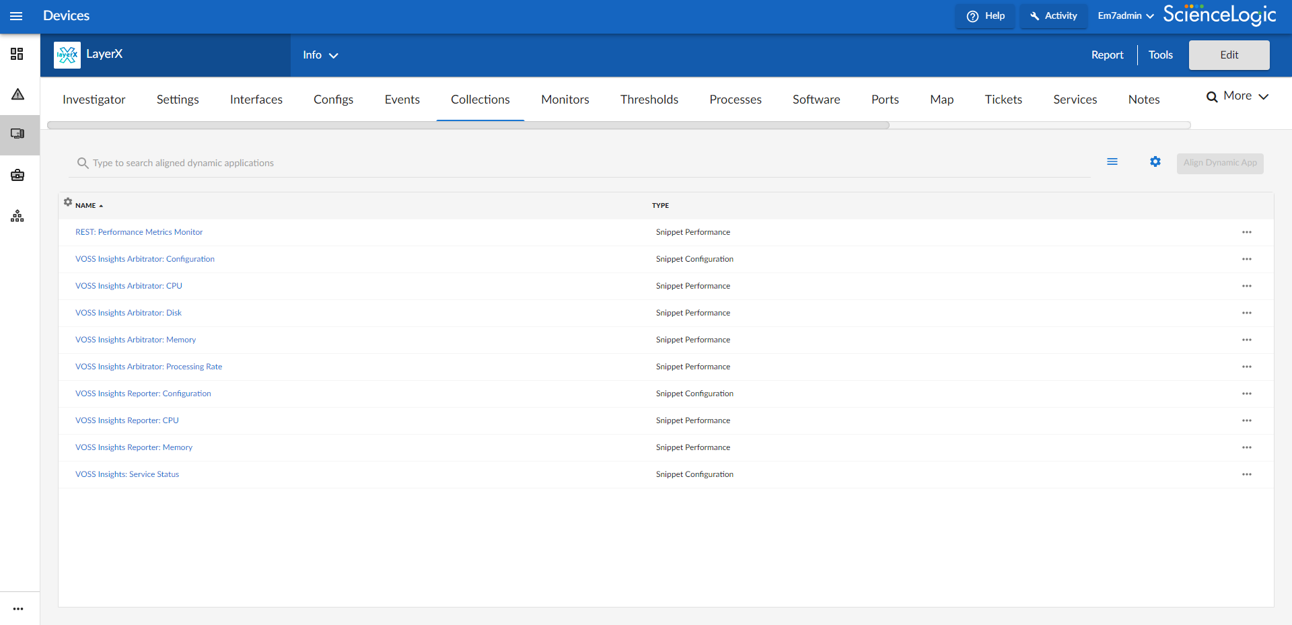This screenshot has height=625, width=1292.
Task: Open actions for REST: Performance Metrics Monitor
Action: 1247,232
